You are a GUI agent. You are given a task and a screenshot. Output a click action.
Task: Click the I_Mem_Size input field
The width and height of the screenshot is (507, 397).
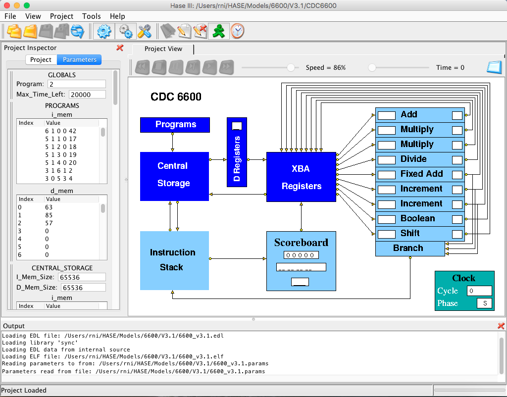[x=82, y=277]
